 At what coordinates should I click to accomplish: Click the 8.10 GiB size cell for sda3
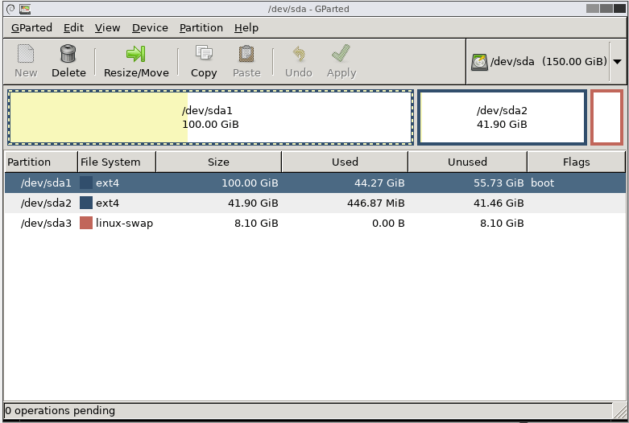[x=256, y=223]
